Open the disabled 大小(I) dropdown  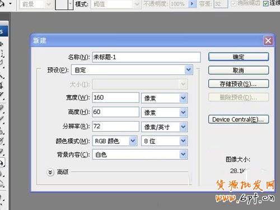point(140,84)
